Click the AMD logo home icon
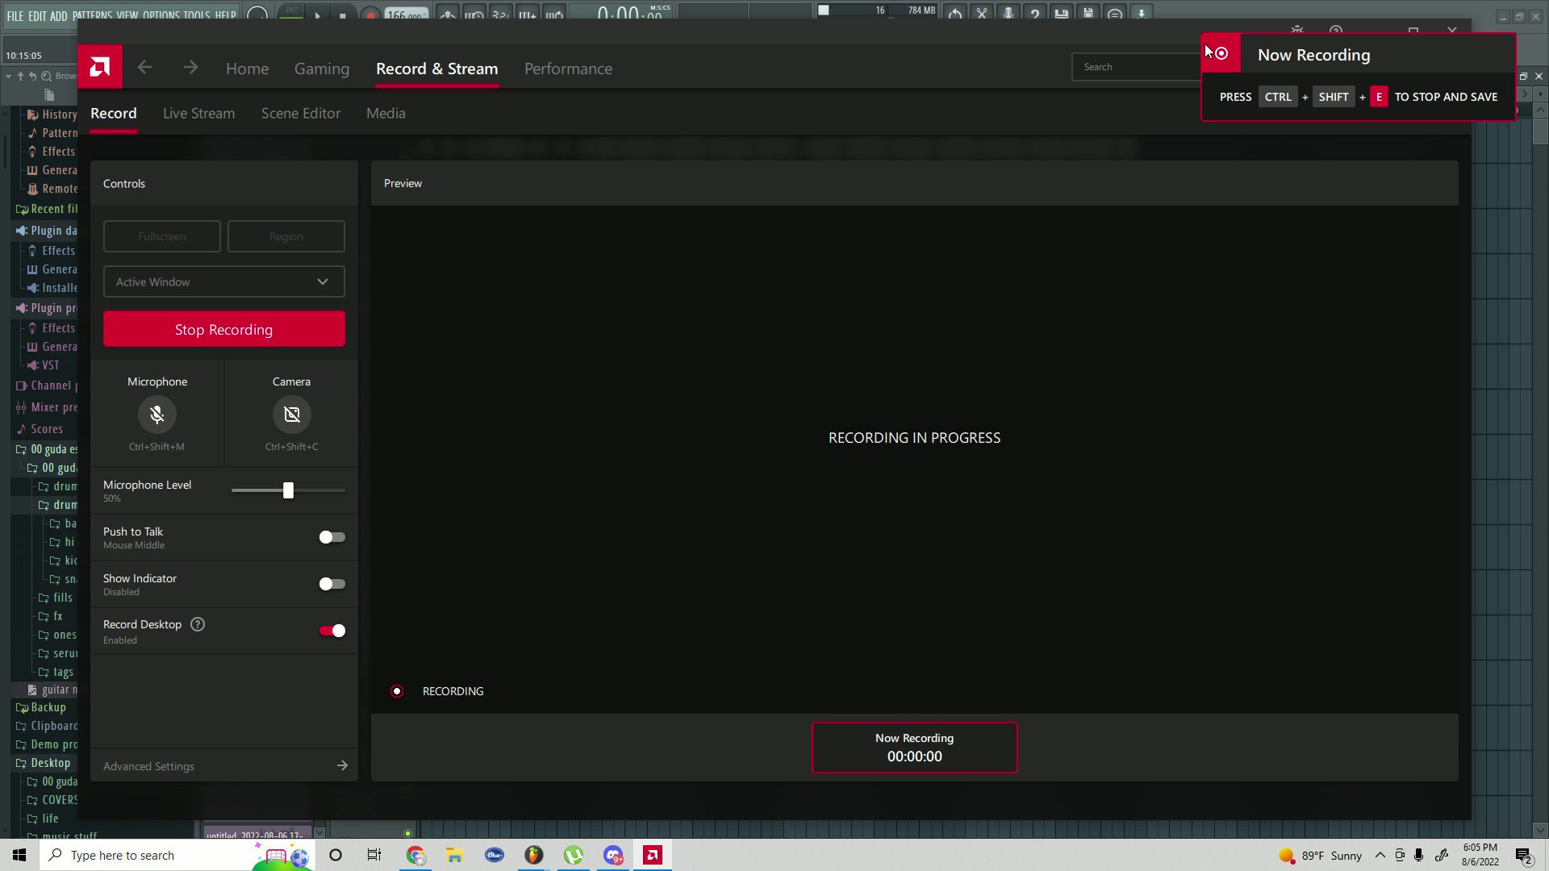 (x=100, y=67)
